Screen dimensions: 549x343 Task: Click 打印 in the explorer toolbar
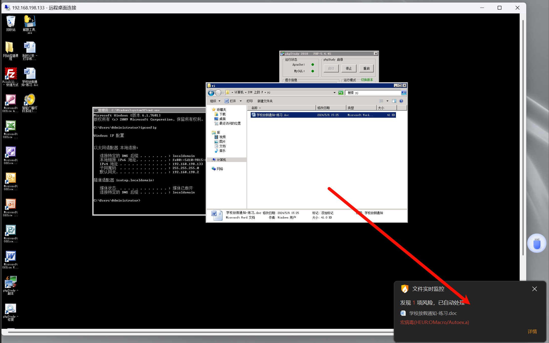pos(249,101)
